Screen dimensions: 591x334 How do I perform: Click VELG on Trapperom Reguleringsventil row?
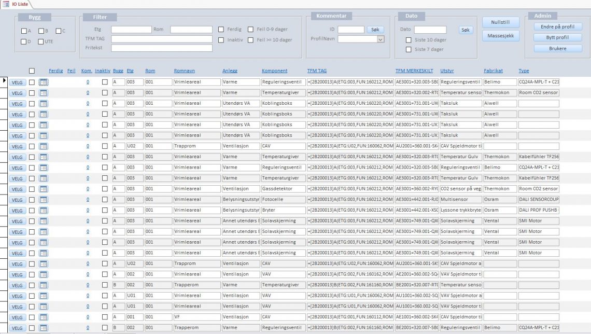click(17, 328)
